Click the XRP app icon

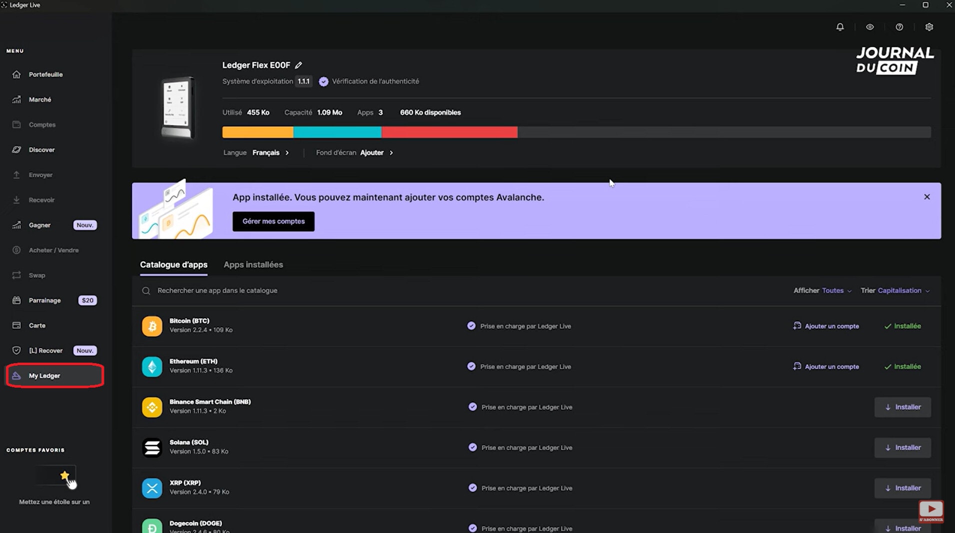(152, 488)
